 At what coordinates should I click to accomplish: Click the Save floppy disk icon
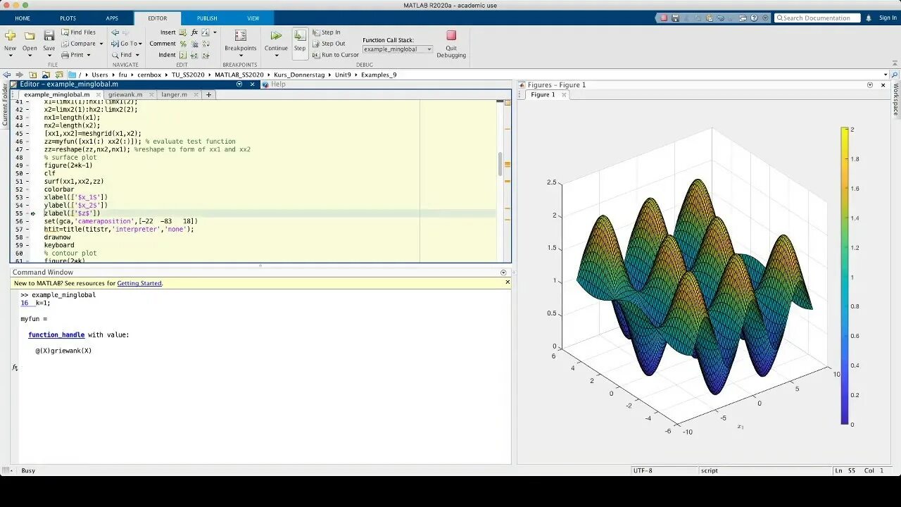(x=49, y=35)
